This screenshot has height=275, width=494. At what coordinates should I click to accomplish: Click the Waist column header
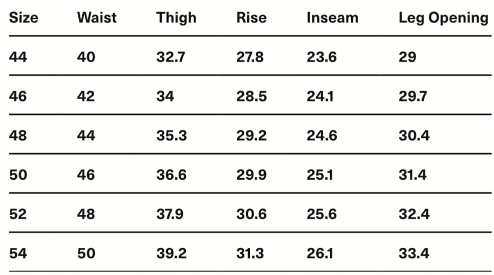click(97, 18)
